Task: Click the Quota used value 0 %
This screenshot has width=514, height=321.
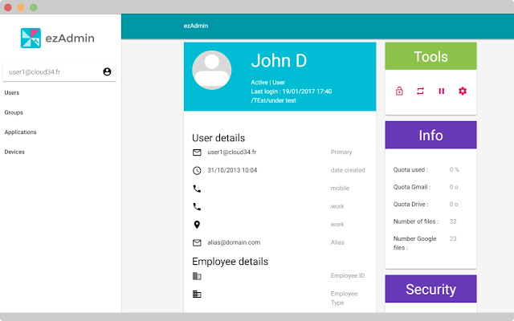Action: (x=454, y=169)
